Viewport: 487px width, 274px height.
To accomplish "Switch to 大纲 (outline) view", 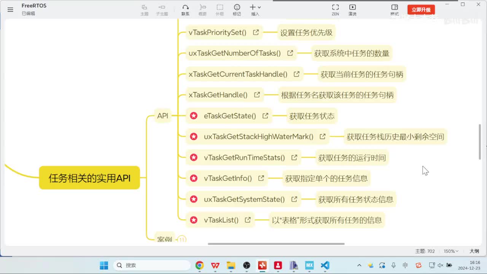I will (x=474, y=251).
